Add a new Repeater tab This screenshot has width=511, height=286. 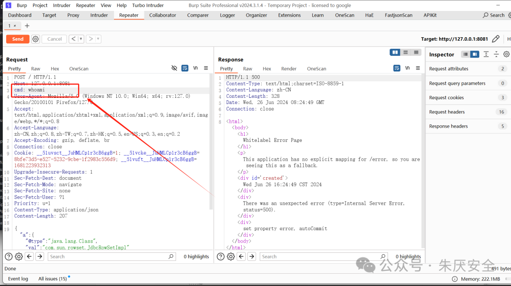pos(27,26)
